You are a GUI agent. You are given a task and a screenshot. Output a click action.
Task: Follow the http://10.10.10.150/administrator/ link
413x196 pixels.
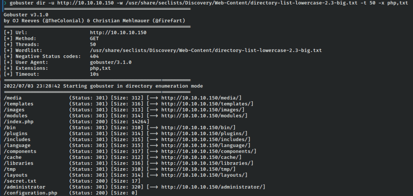[213, 187]
